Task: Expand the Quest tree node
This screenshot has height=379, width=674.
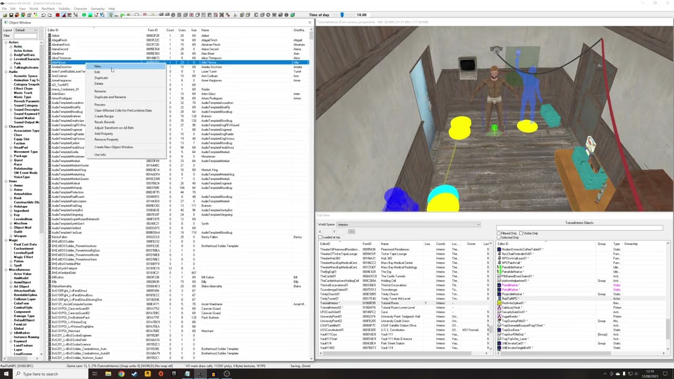Action: coord(11,160)
